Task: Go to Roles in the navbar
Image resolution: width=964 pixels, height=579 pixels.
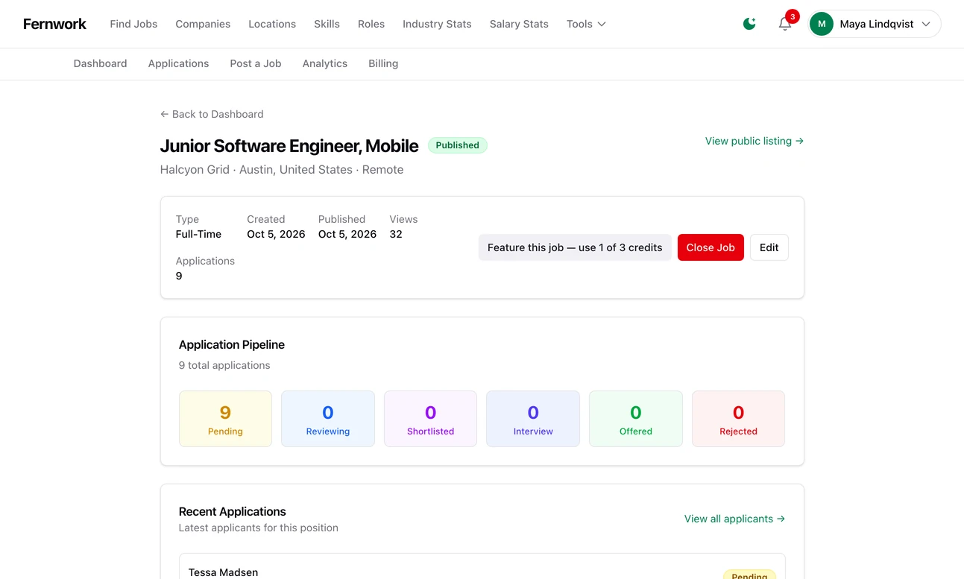Action: (371, 24)
